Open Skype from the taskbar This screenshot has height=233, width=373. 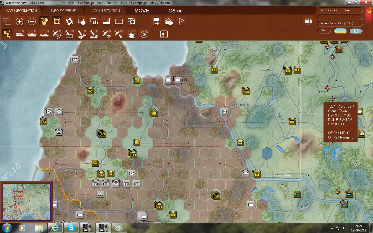(x=71, y=228)
